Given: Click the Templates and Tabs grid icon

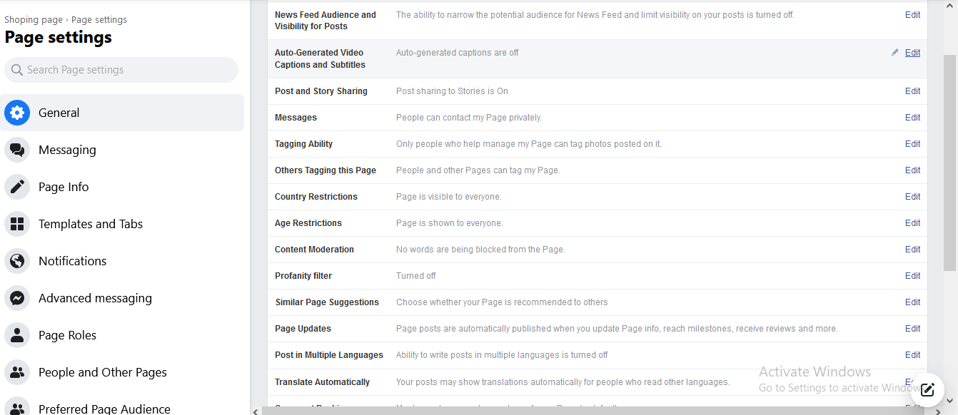Looking at the screenshot, I should click(16, 223).
